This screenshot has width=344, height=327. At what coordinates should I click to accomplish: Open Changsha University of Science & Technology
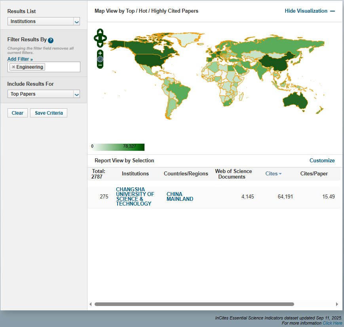(x=135, y=196)
